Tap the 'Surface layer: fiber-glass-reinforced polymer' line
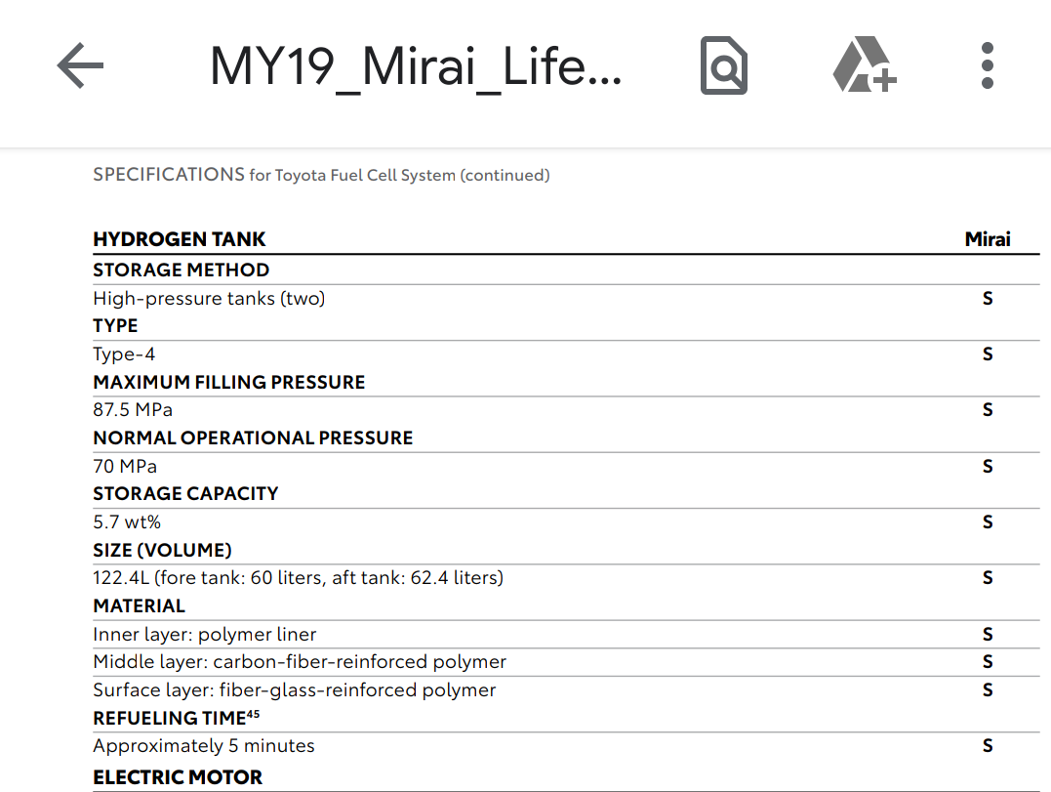This screenshot has width=1051, height=792. click(x=294, y=690)
